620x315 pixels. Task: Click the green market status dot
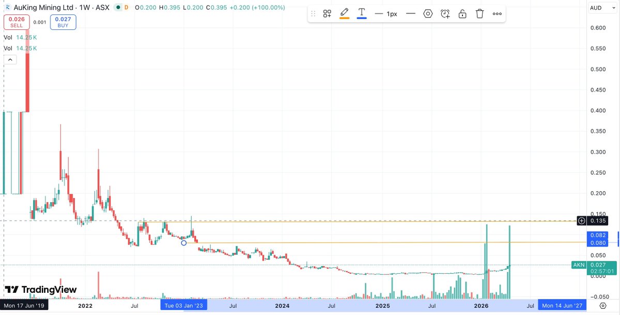tap(118, 8)
